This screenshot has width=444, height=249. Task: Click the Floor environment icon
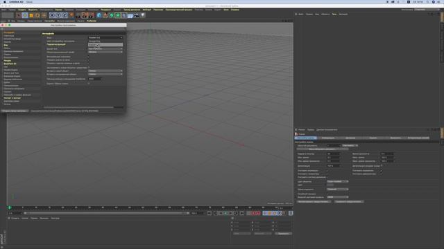130,15
